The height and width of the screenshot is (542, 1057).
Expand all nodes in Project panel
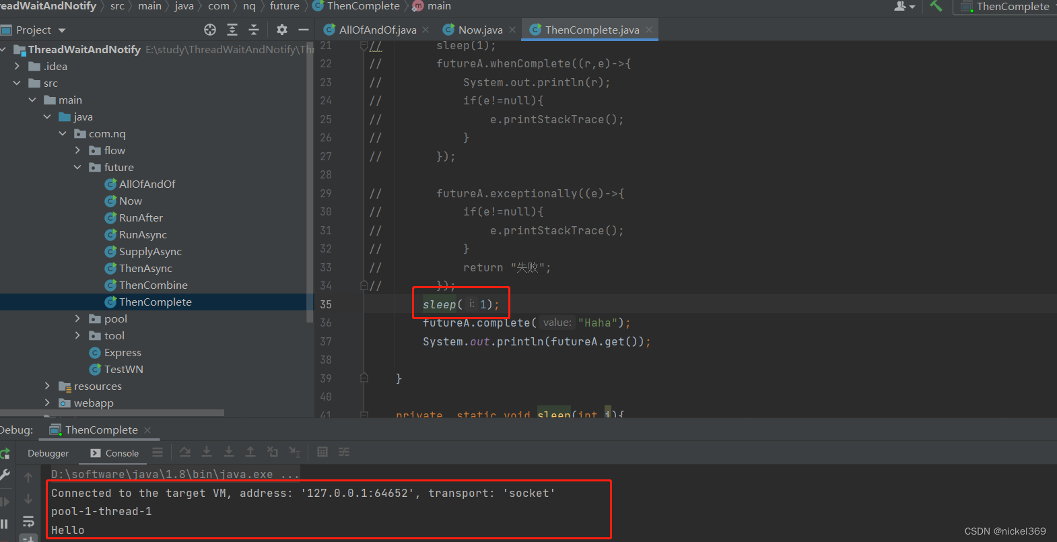click(x=232, y=30)
